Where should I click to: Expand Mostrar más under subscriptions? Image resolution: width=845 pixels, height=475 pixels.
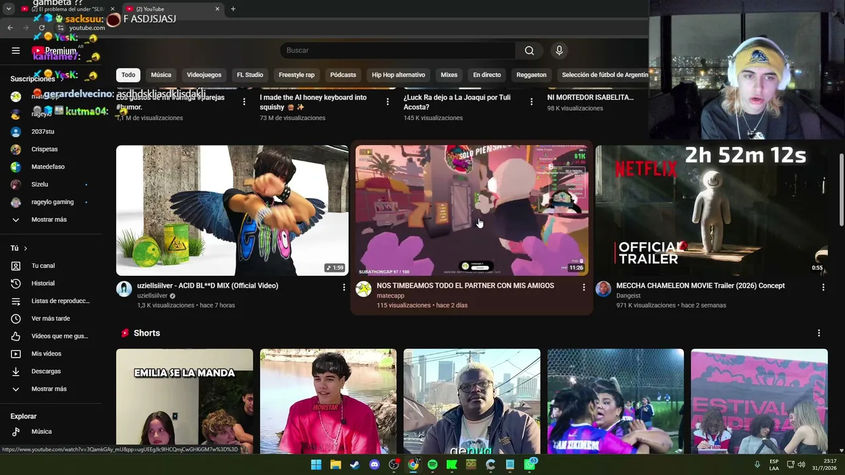(x=53, y=220)
